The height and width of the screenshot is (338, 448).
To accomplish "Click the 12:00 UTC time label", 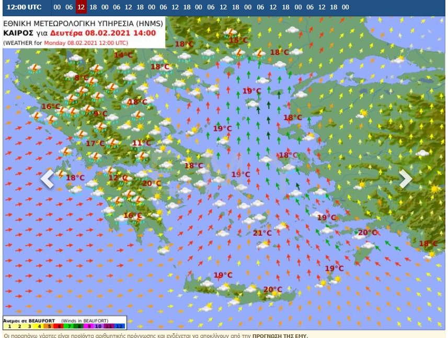I will coord(24,7).
